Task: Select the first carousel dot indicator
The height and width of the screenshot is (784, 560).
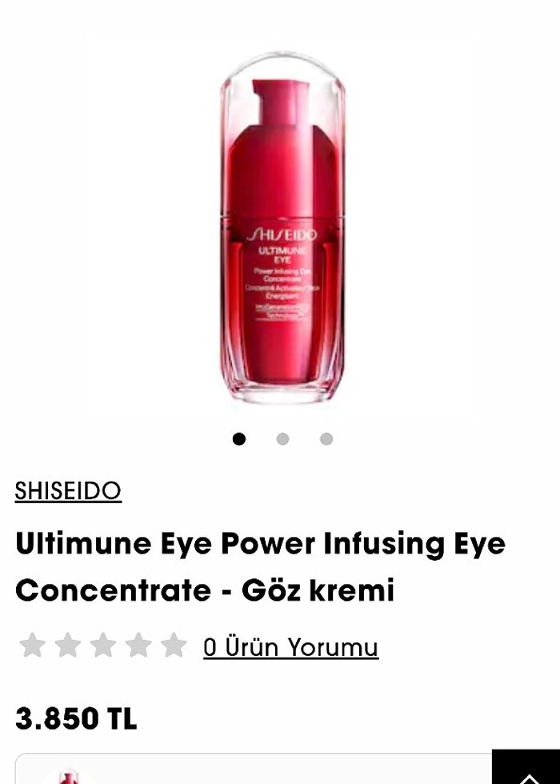Action: pyautogui.click(x=239, y=438)
